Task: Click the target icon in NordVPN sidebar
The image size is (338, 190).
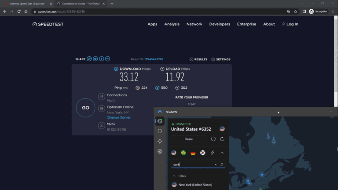Action: tap(160, 151)
